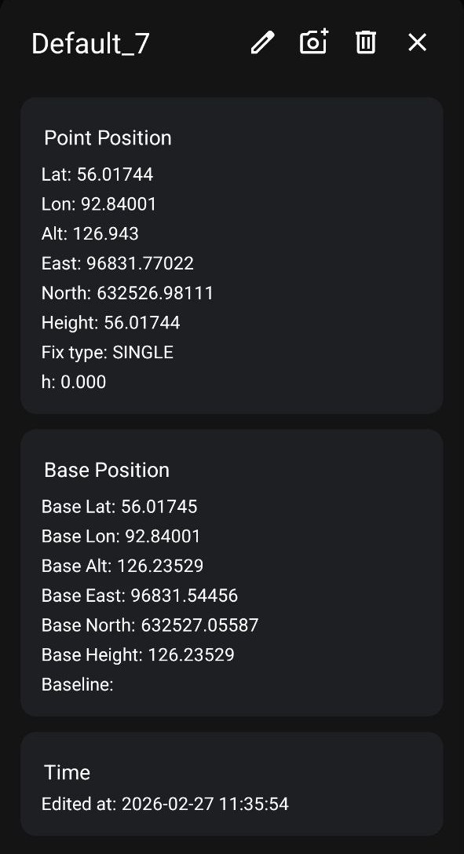Select the Lon: 92.84001 point value
This screenshot has height=854, width=464.
pyautogui.click(x=99, y=204)
